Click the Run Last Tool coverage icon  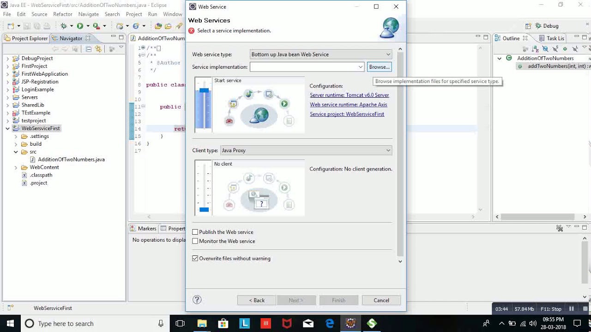coord(96,26)
